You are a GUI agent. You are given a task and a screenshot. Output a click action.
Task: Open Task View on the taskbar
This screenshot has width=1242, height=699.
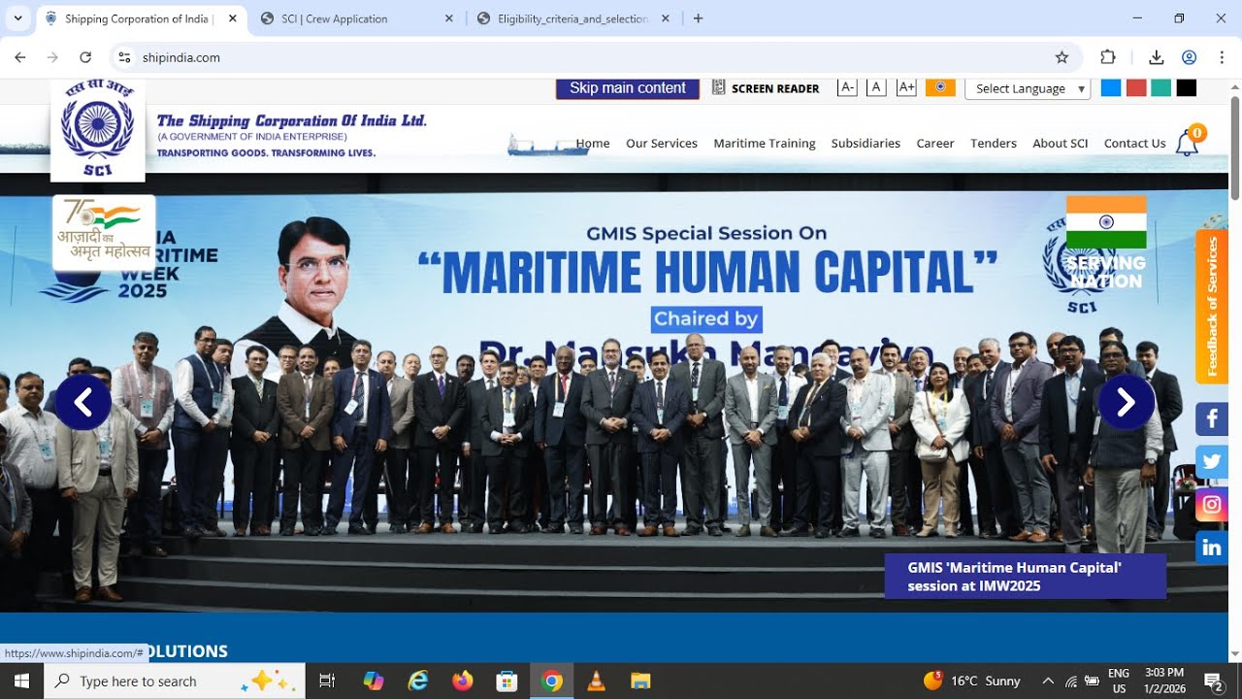tap(327, 681)
